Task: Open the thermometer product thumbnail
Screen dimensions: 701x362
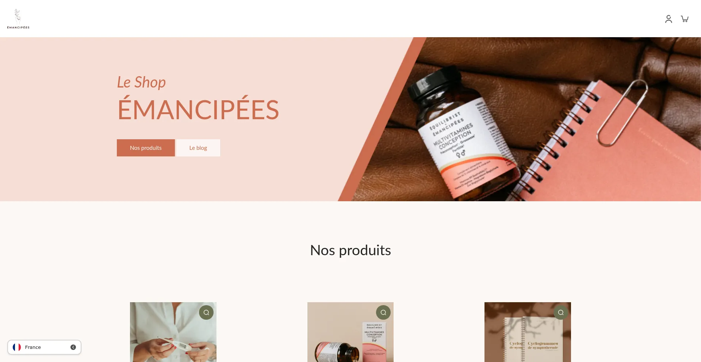Action: [x=173, y=332]
